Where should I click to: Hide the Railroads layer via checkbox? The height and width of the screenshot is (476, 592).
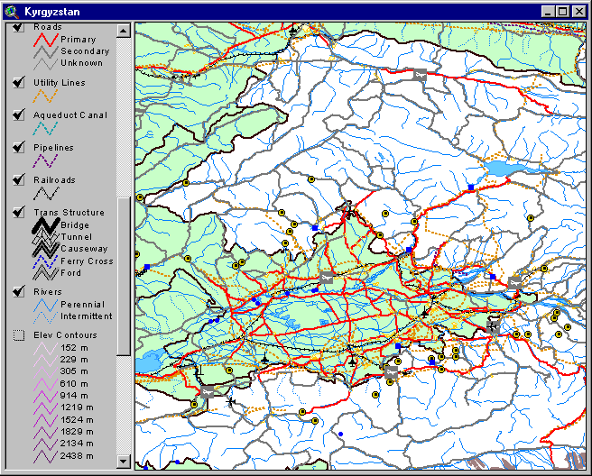[18, 179]
